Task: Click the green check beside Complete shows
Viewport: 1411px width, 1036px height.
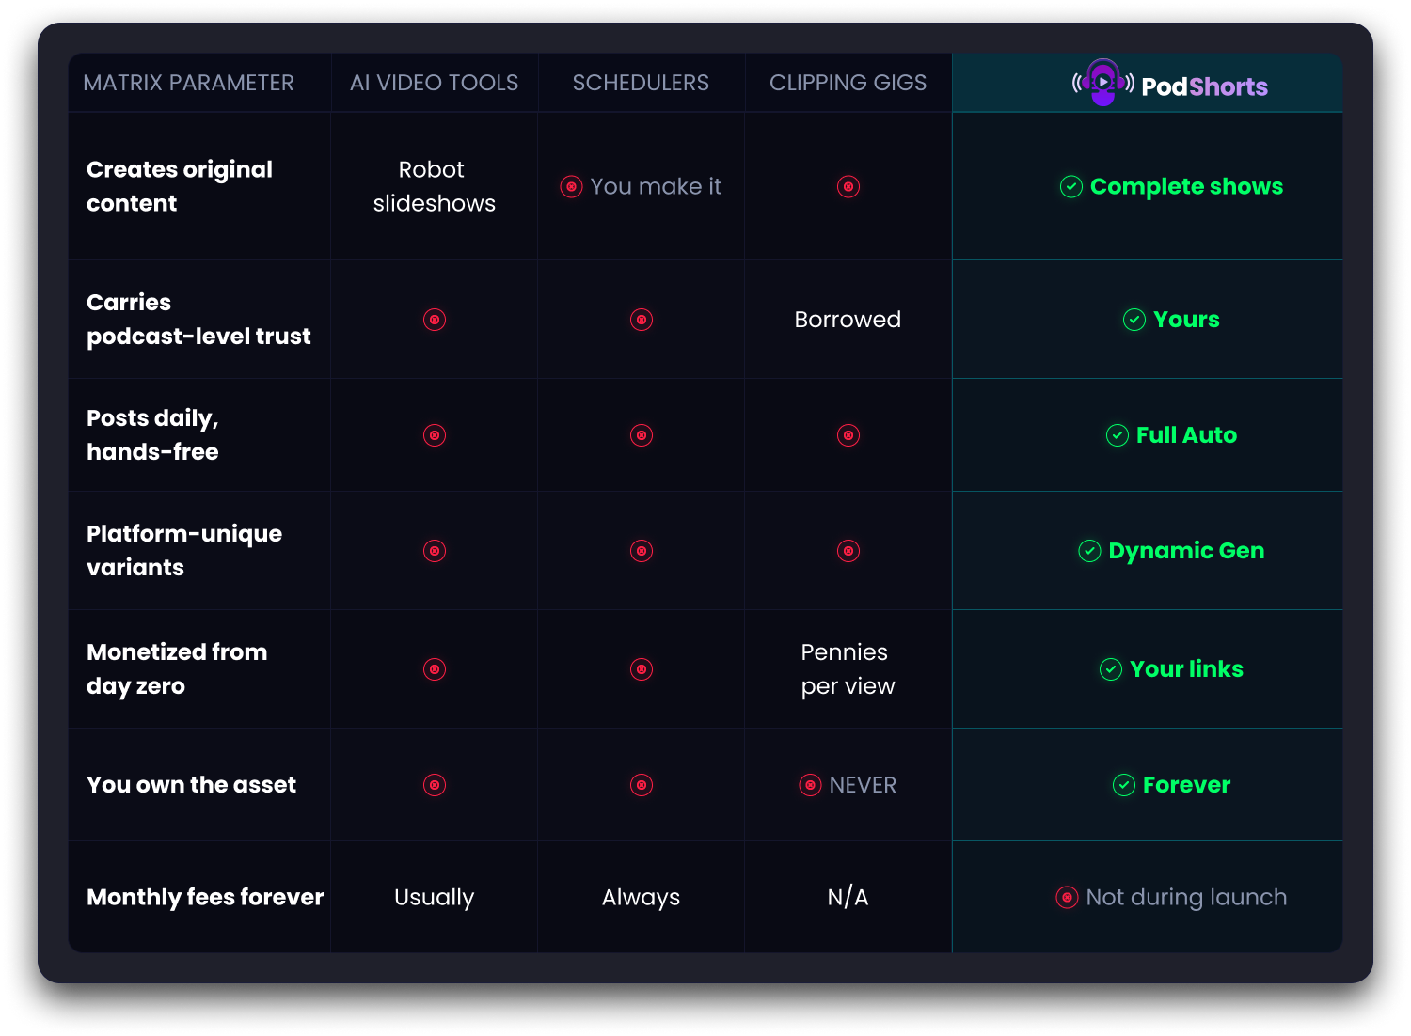Action: pyautogui.click(x=1071, y=186)
